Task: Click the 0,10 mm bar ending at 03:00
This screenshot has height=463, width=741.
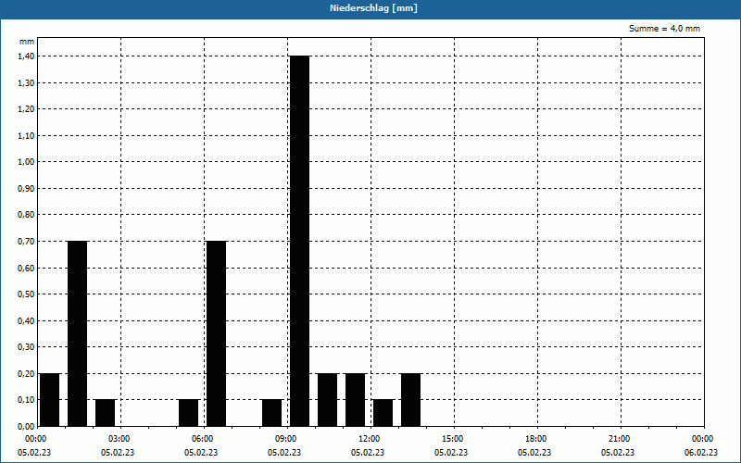Action: pyautogui.click(x=106, y=413)
